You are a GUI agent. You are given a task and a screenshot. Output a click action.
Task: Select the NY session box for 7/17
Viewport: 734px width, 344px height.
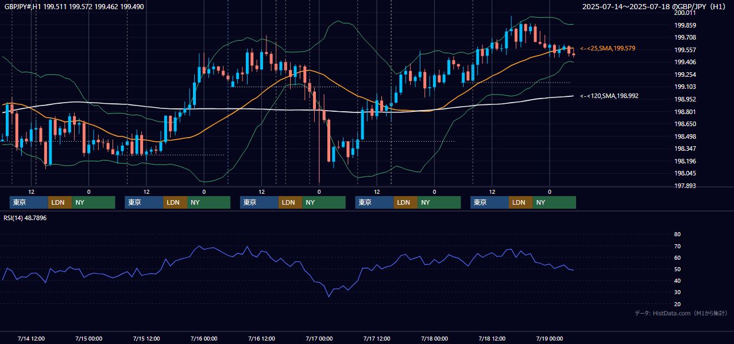click(439, 202)
